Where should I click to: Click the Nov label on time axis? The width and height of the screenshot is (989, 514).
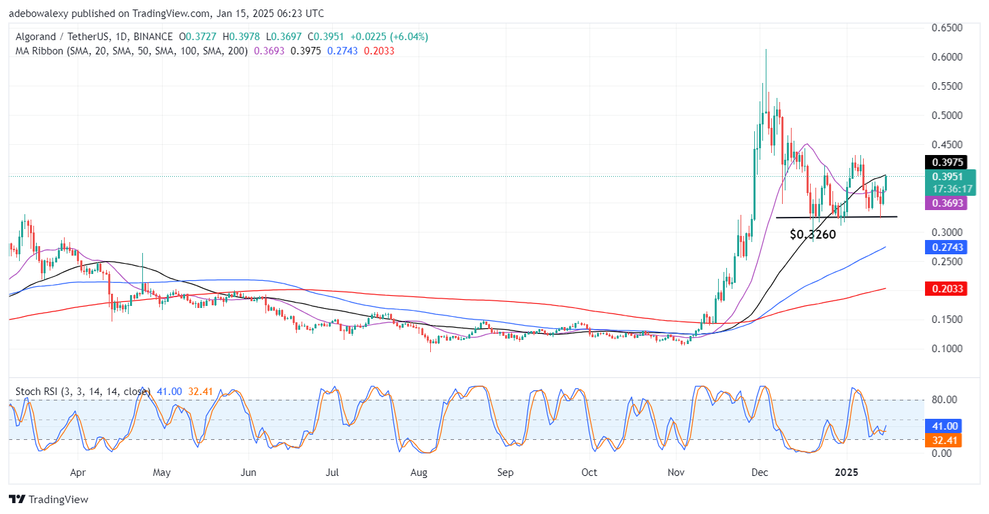coord(676,471)
